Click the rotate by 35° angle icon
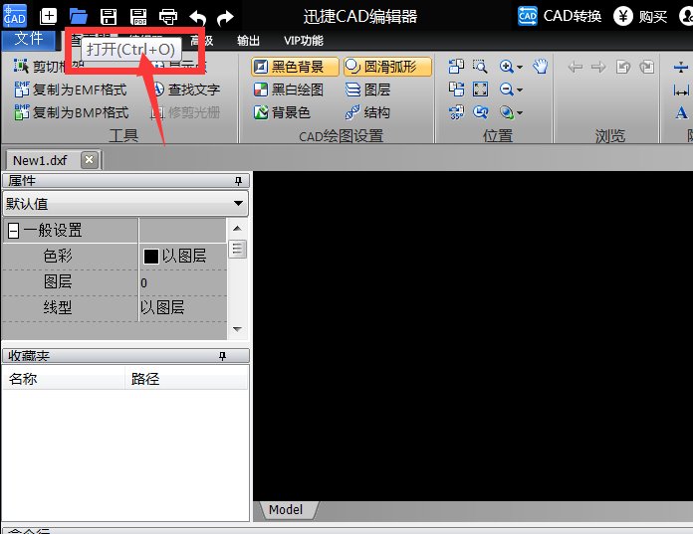This screenshot has height=534, width=693. [x=456, y=112]
